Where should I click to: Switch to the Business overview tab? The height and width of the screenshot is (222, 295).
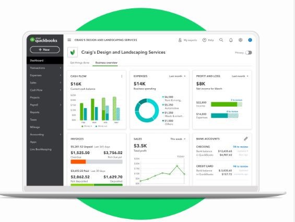(x=107, y=63)
